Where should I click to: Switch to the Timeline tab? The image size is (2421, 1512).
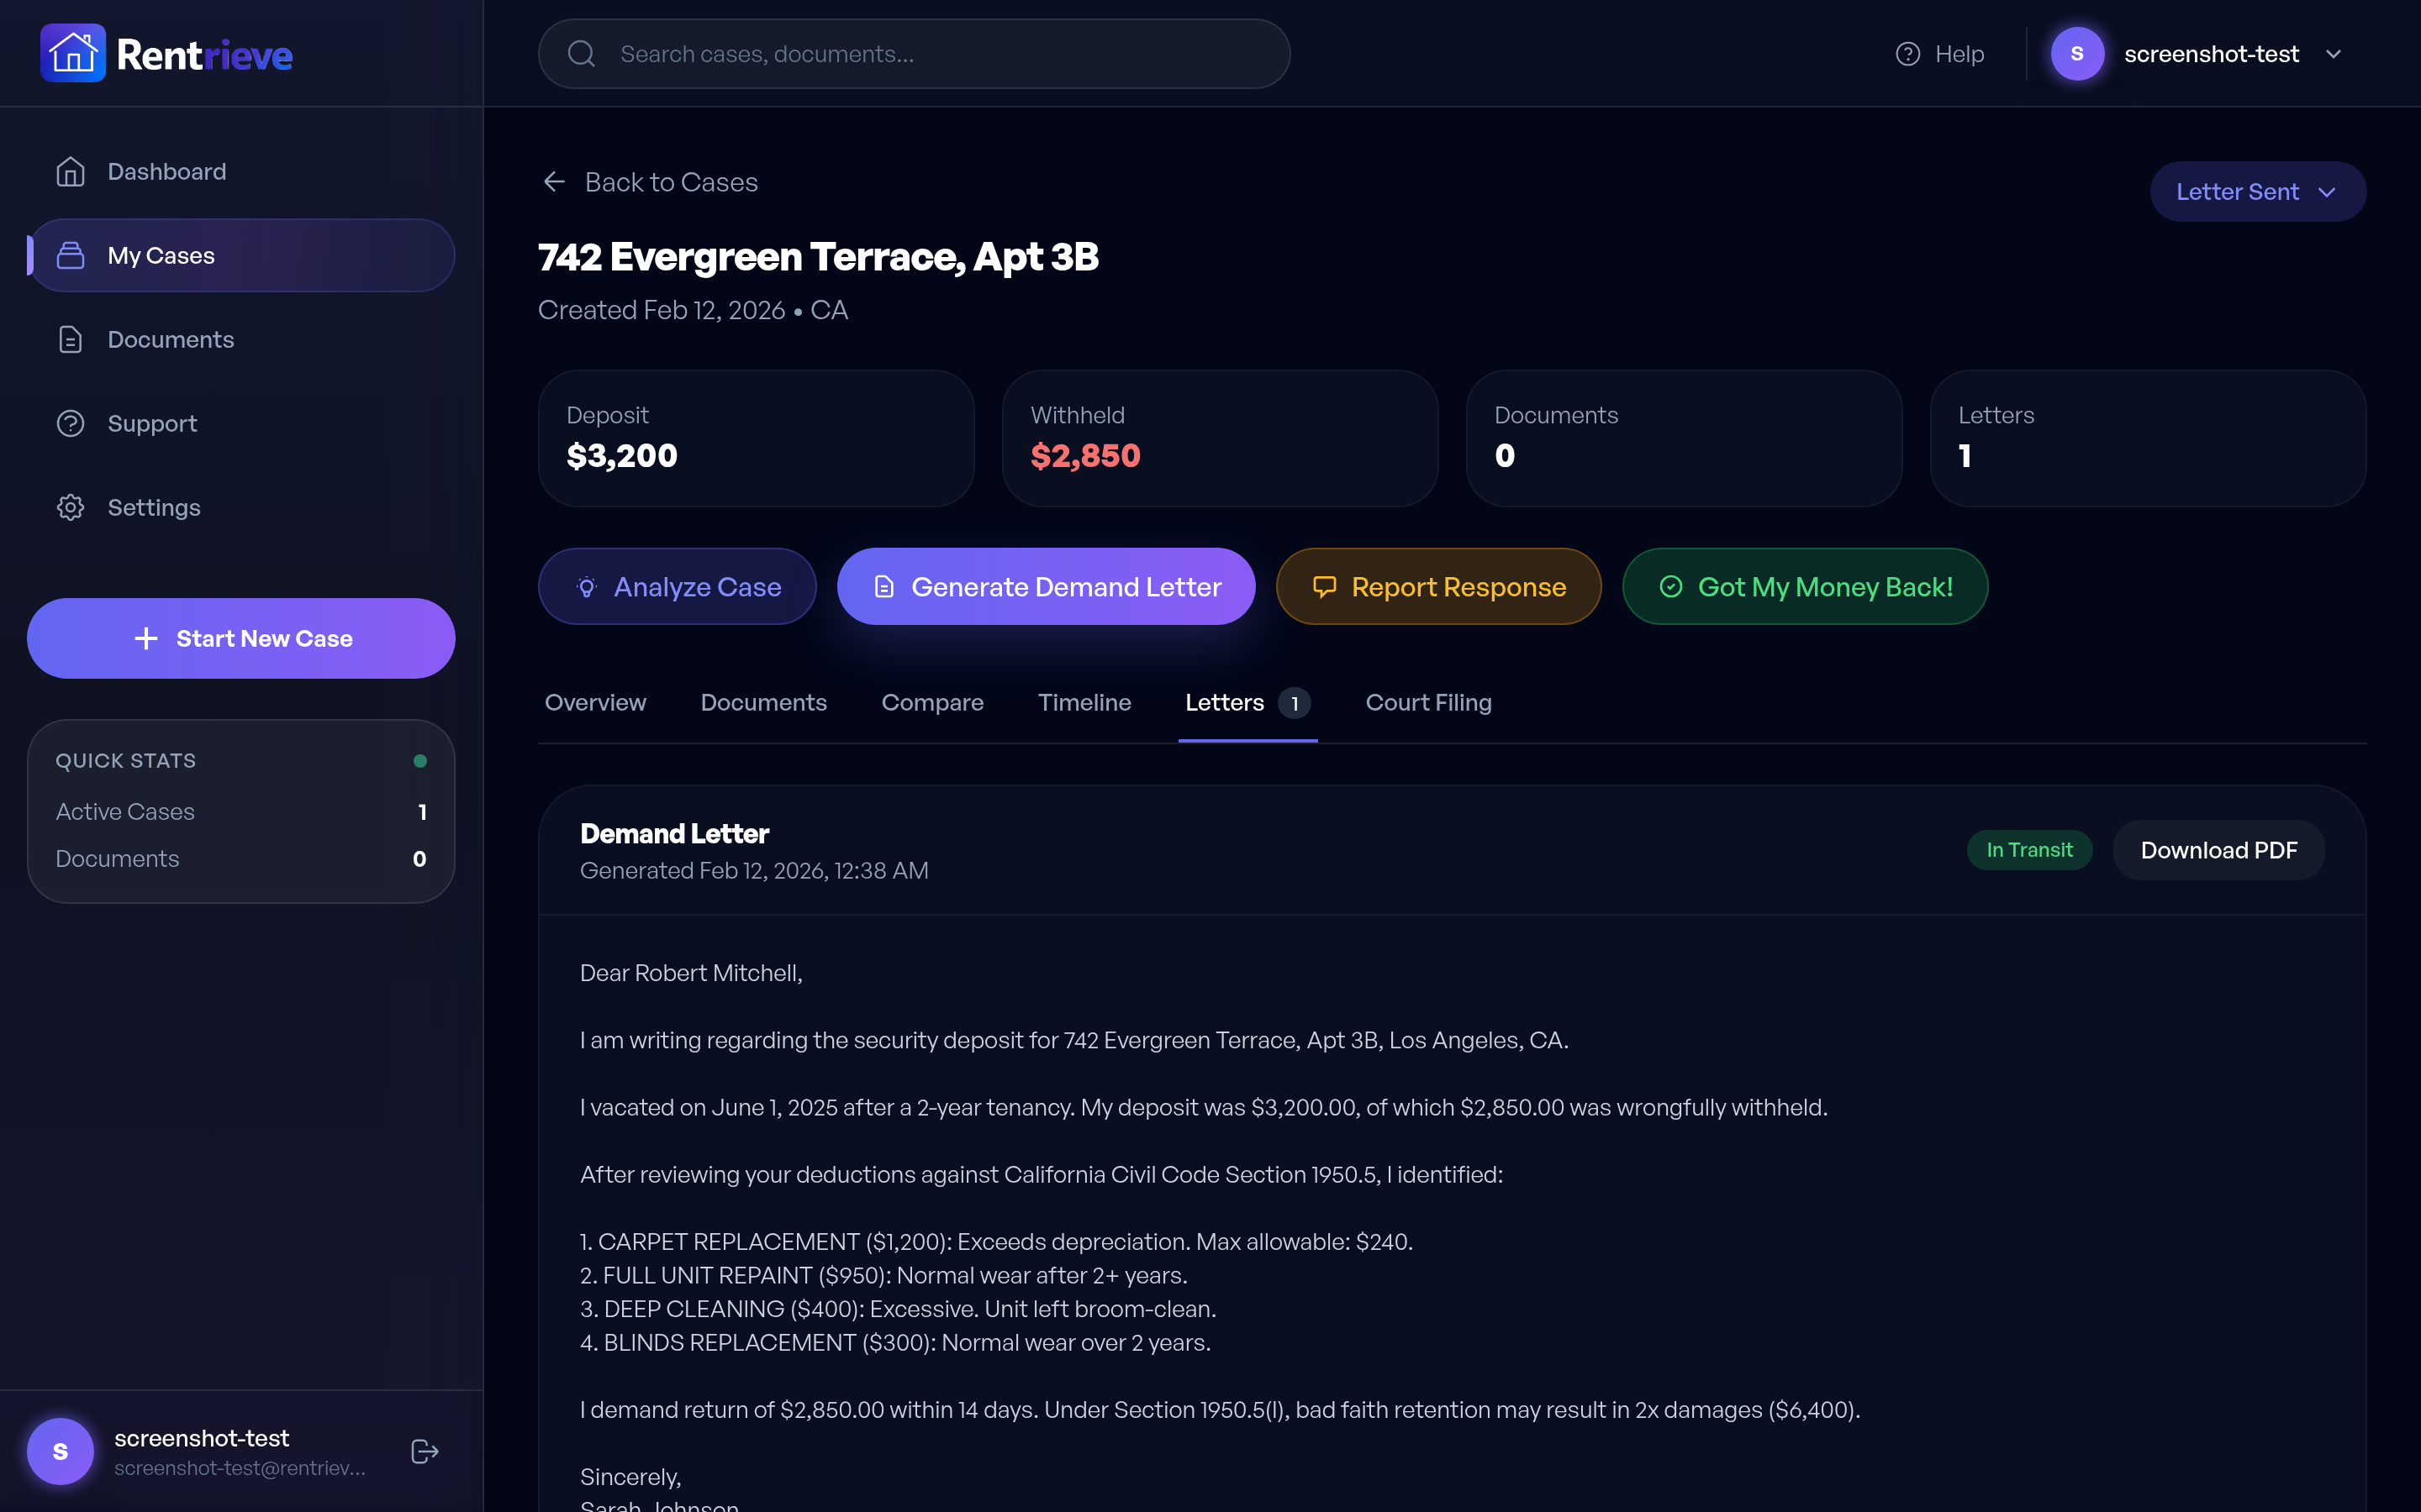[1084, 703]
